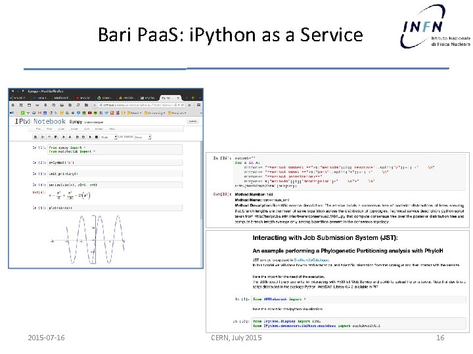
Task: Click the toolbar overflow chevron icon
Action: click(x=189, y=105)
